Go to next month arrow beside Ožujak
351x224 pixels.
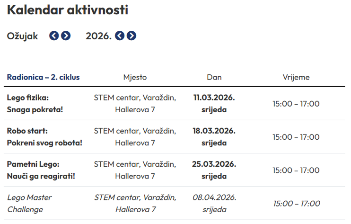point(66,36)
